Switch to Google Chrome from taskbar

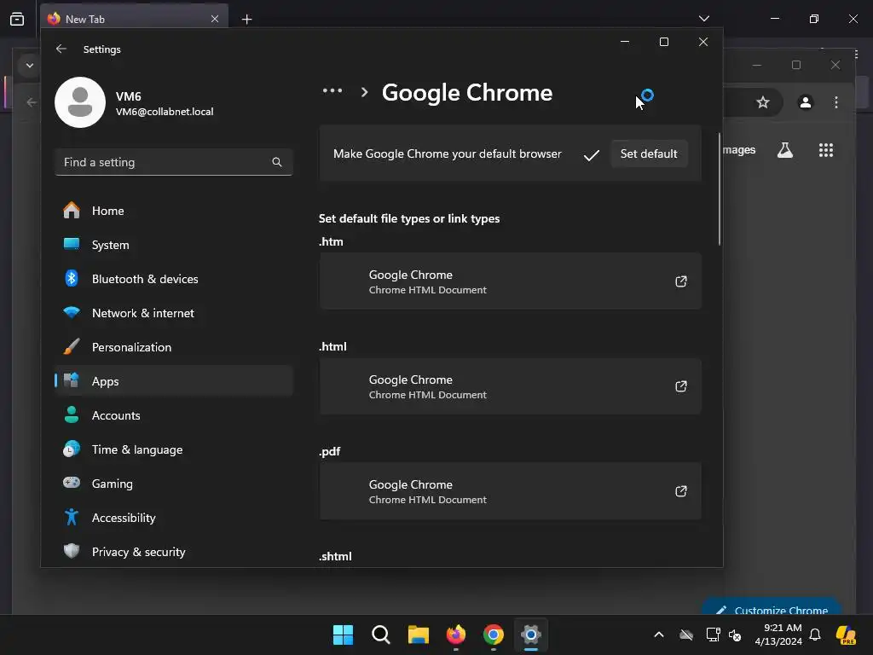[x=494, y=635]
